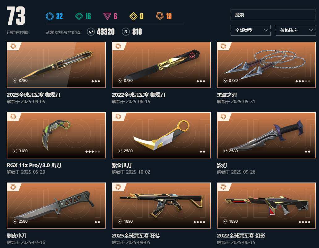
Task: Click tier badge on 黑波之刃 card
Action: (x=223, y=46)
